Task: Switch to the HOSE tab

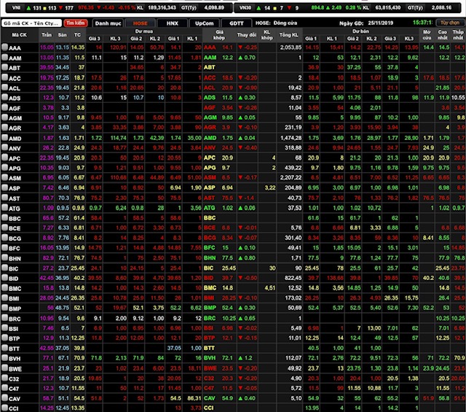Action: 140,23
